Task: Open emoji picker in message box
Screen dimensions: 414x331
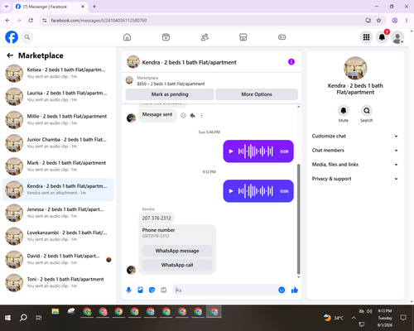Action: coord(282,290)
